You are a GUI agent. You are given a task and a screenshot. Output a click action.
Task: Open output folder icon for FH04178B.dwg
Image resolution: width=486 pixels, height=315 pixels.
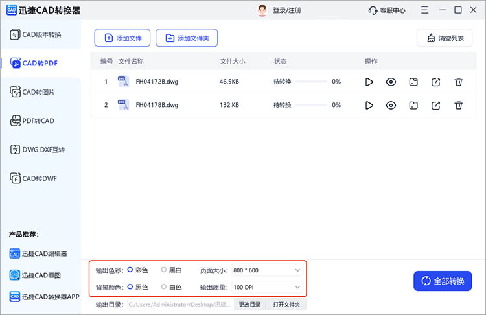pyautogui.click(x=413, y=106)
